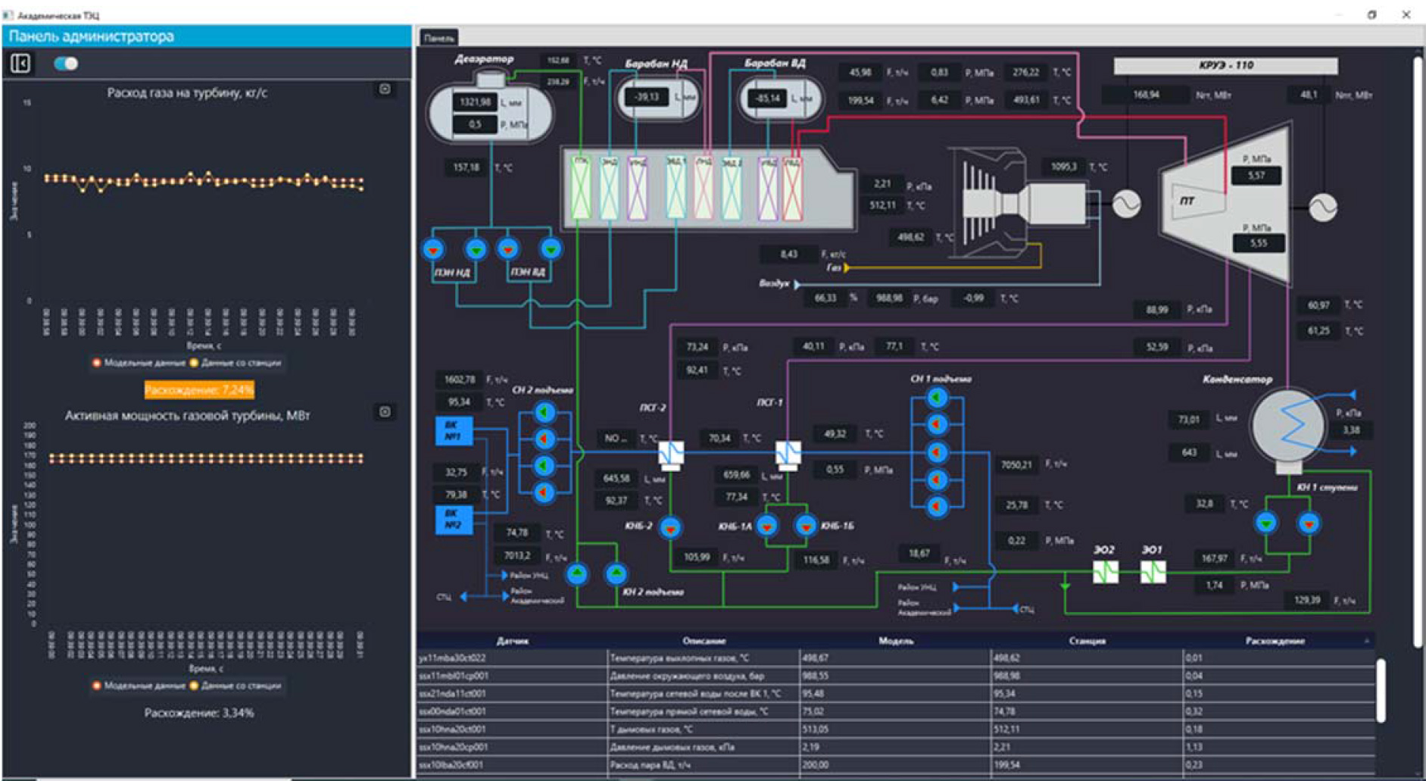Click the ПСГ-1 heat exchanger symbol
The height and width of the screenshot is (781, 1426).
pos(788,454)
